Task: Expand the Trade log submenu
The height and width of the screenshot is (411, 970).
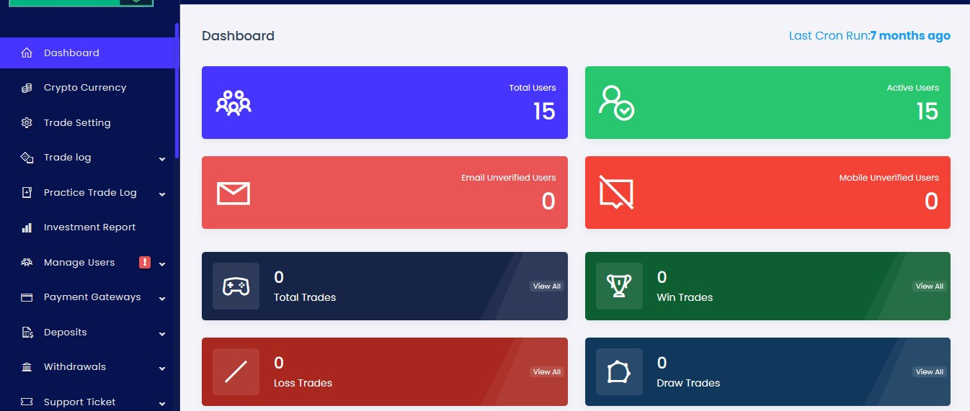Action: pos(162,158)
